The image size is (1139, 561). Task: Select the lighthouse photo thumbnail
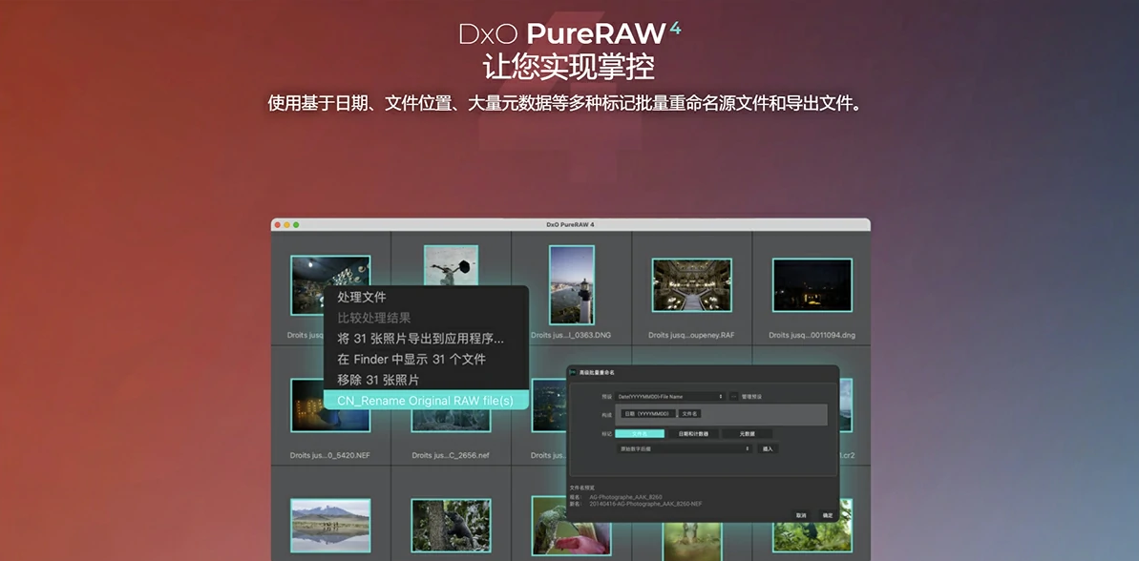point(572,284)
